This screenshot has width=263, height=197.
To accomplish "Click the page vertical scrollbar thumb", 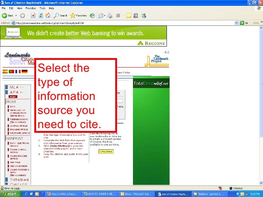I will (261, 83).
